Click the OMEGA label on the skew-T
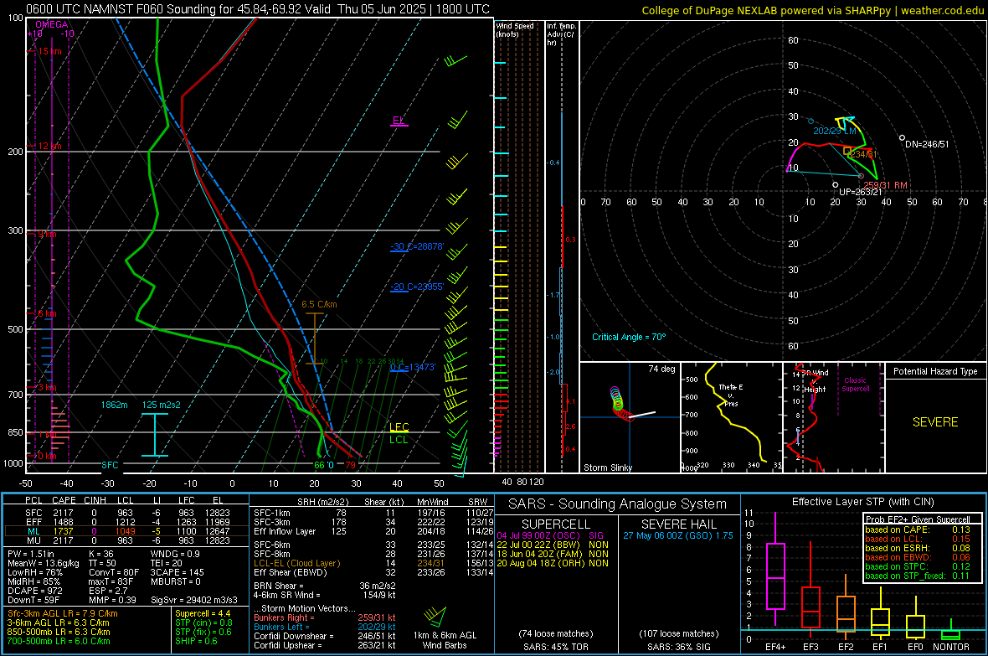This screenshot has width=988, height=656. 52,24
